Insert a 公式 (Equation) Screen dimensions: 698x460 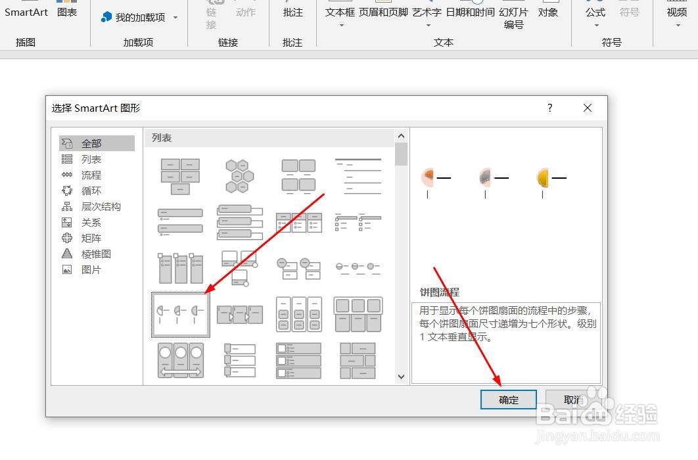point(595,12)
